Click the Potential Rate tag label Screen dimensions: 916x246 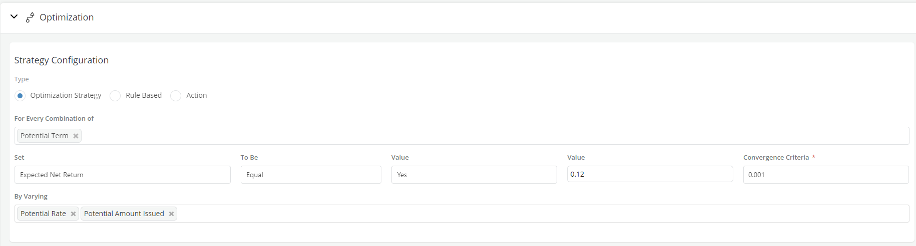(x=43, y=214)
